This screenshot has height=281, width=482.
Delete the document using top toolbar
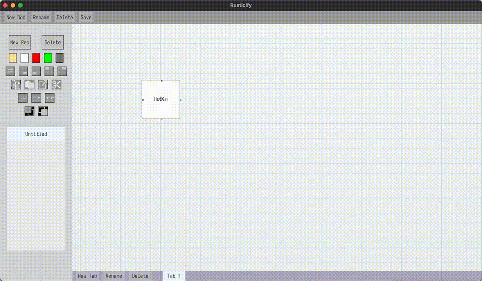(x=65, y=18)
